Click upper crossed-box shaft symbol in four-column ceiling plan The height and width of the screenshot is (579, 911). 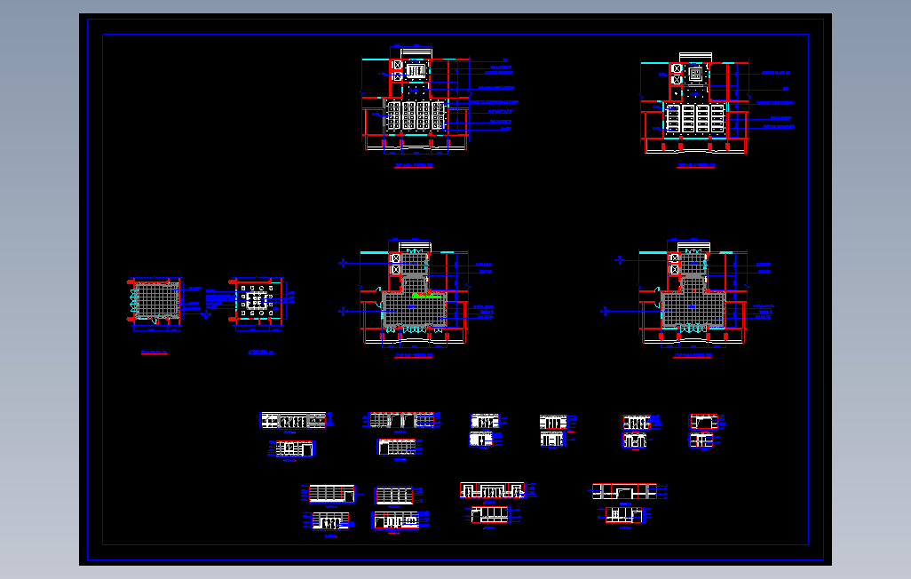(x=398, y=65)
